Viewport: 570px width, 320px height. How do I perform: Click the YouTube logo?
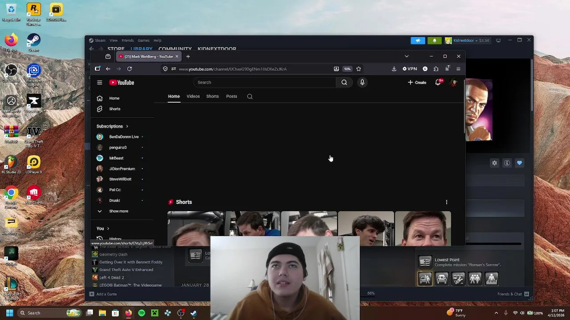tap(122, 82)
